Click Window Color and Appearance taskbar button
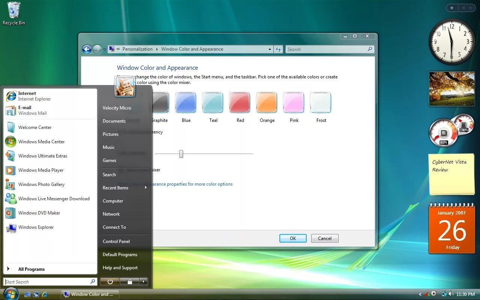480x300 pixels. tap(90, 294)
